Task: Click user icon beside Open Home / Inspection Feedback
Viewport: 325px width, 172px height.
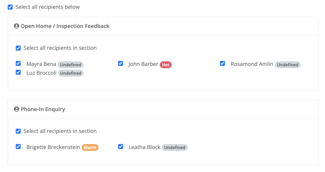Action: click(16, 26)
